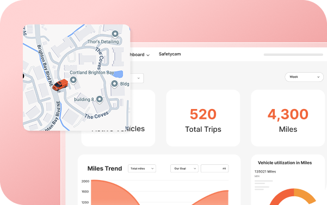The height and width of the screenshot is (205, 327).
Task: Click the orange van icon on the map
Action: (60, 85)
